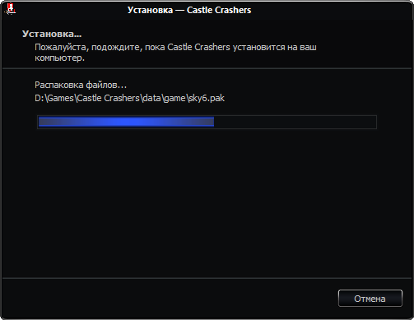Select the window title Установка — Castle Crashers

point(189,10)
